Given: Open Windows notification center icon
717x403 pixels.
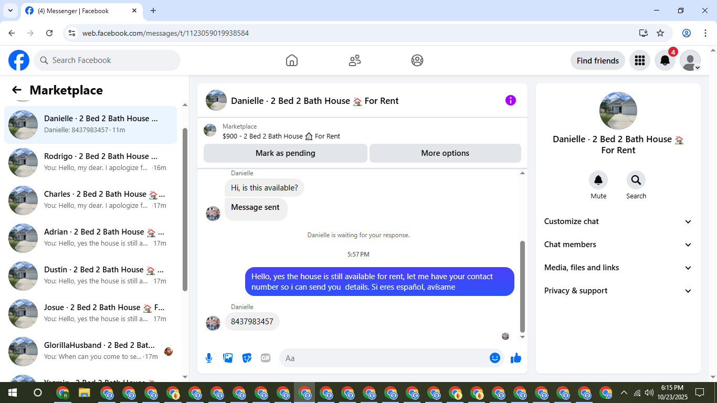Looking at the screenshot, I should [700, 393].
